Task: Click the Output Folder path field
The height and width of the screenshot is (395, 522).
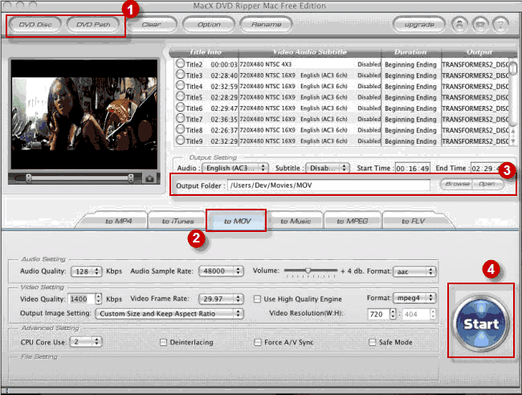Action: [328, 185]
